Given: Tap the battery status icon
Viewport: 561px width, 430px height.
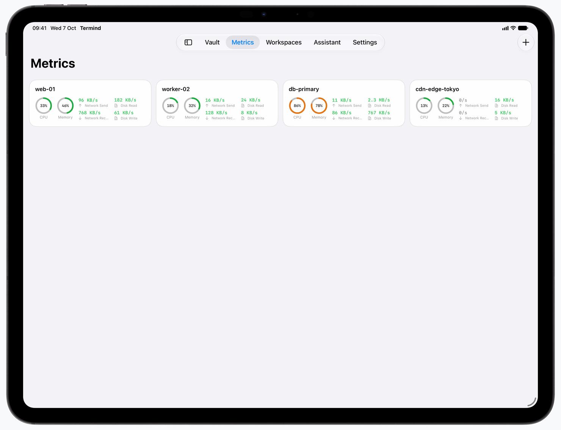Looking at the screenshot, I should (x=523, y=28).
